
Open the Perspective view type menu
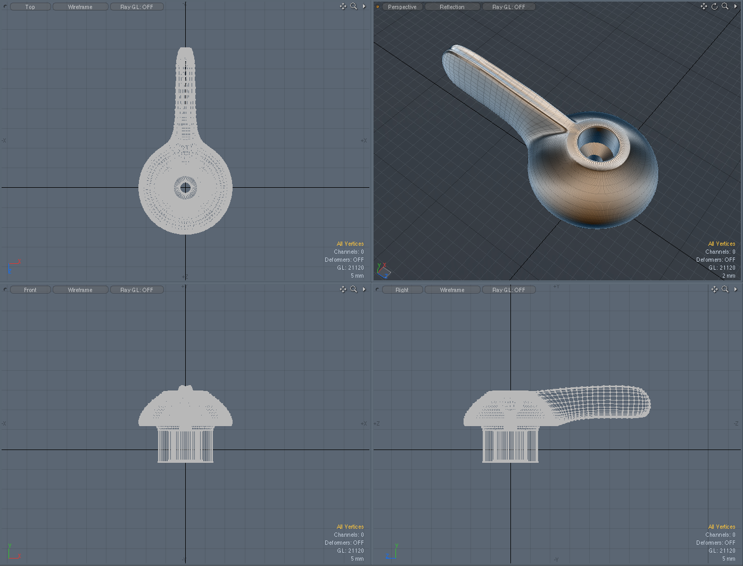click(402, 7)
